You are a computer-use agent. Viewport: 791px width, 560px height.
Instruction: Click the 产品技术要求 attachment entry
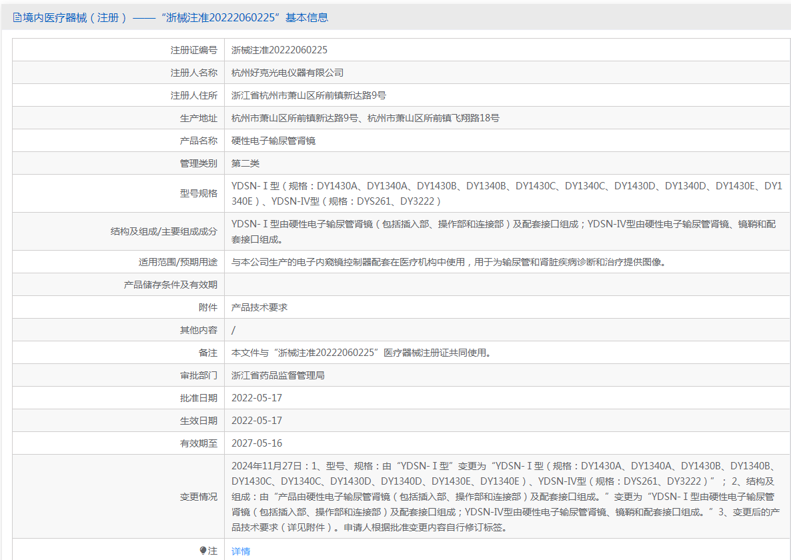point(259,307)
